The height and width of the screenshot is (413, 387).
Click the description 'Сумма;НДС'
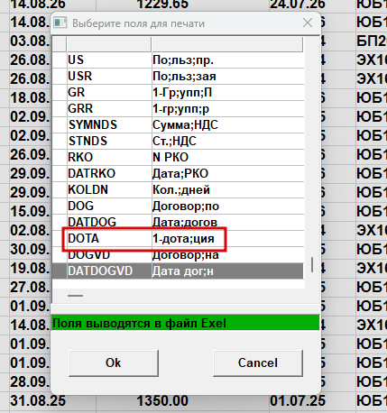185,125
